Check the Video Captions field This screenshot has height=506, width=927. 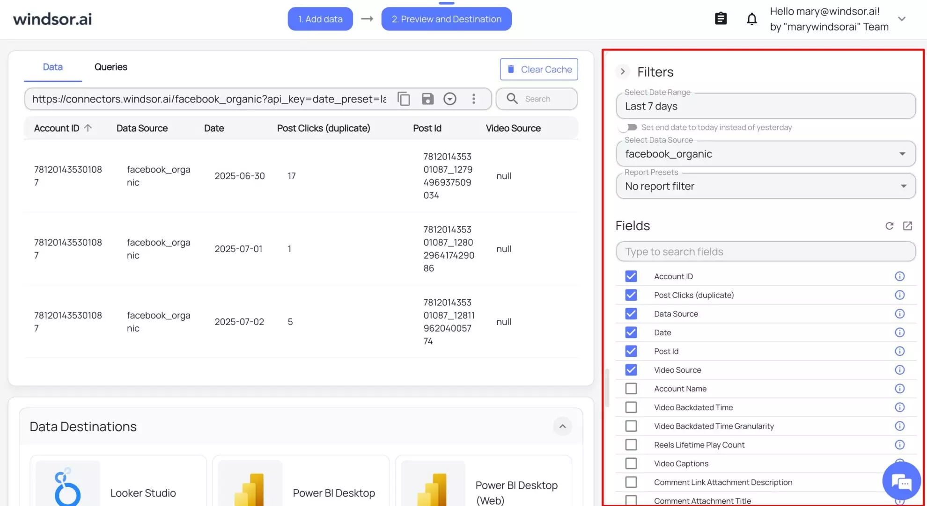pyautogui.click(x=631, y=463)
